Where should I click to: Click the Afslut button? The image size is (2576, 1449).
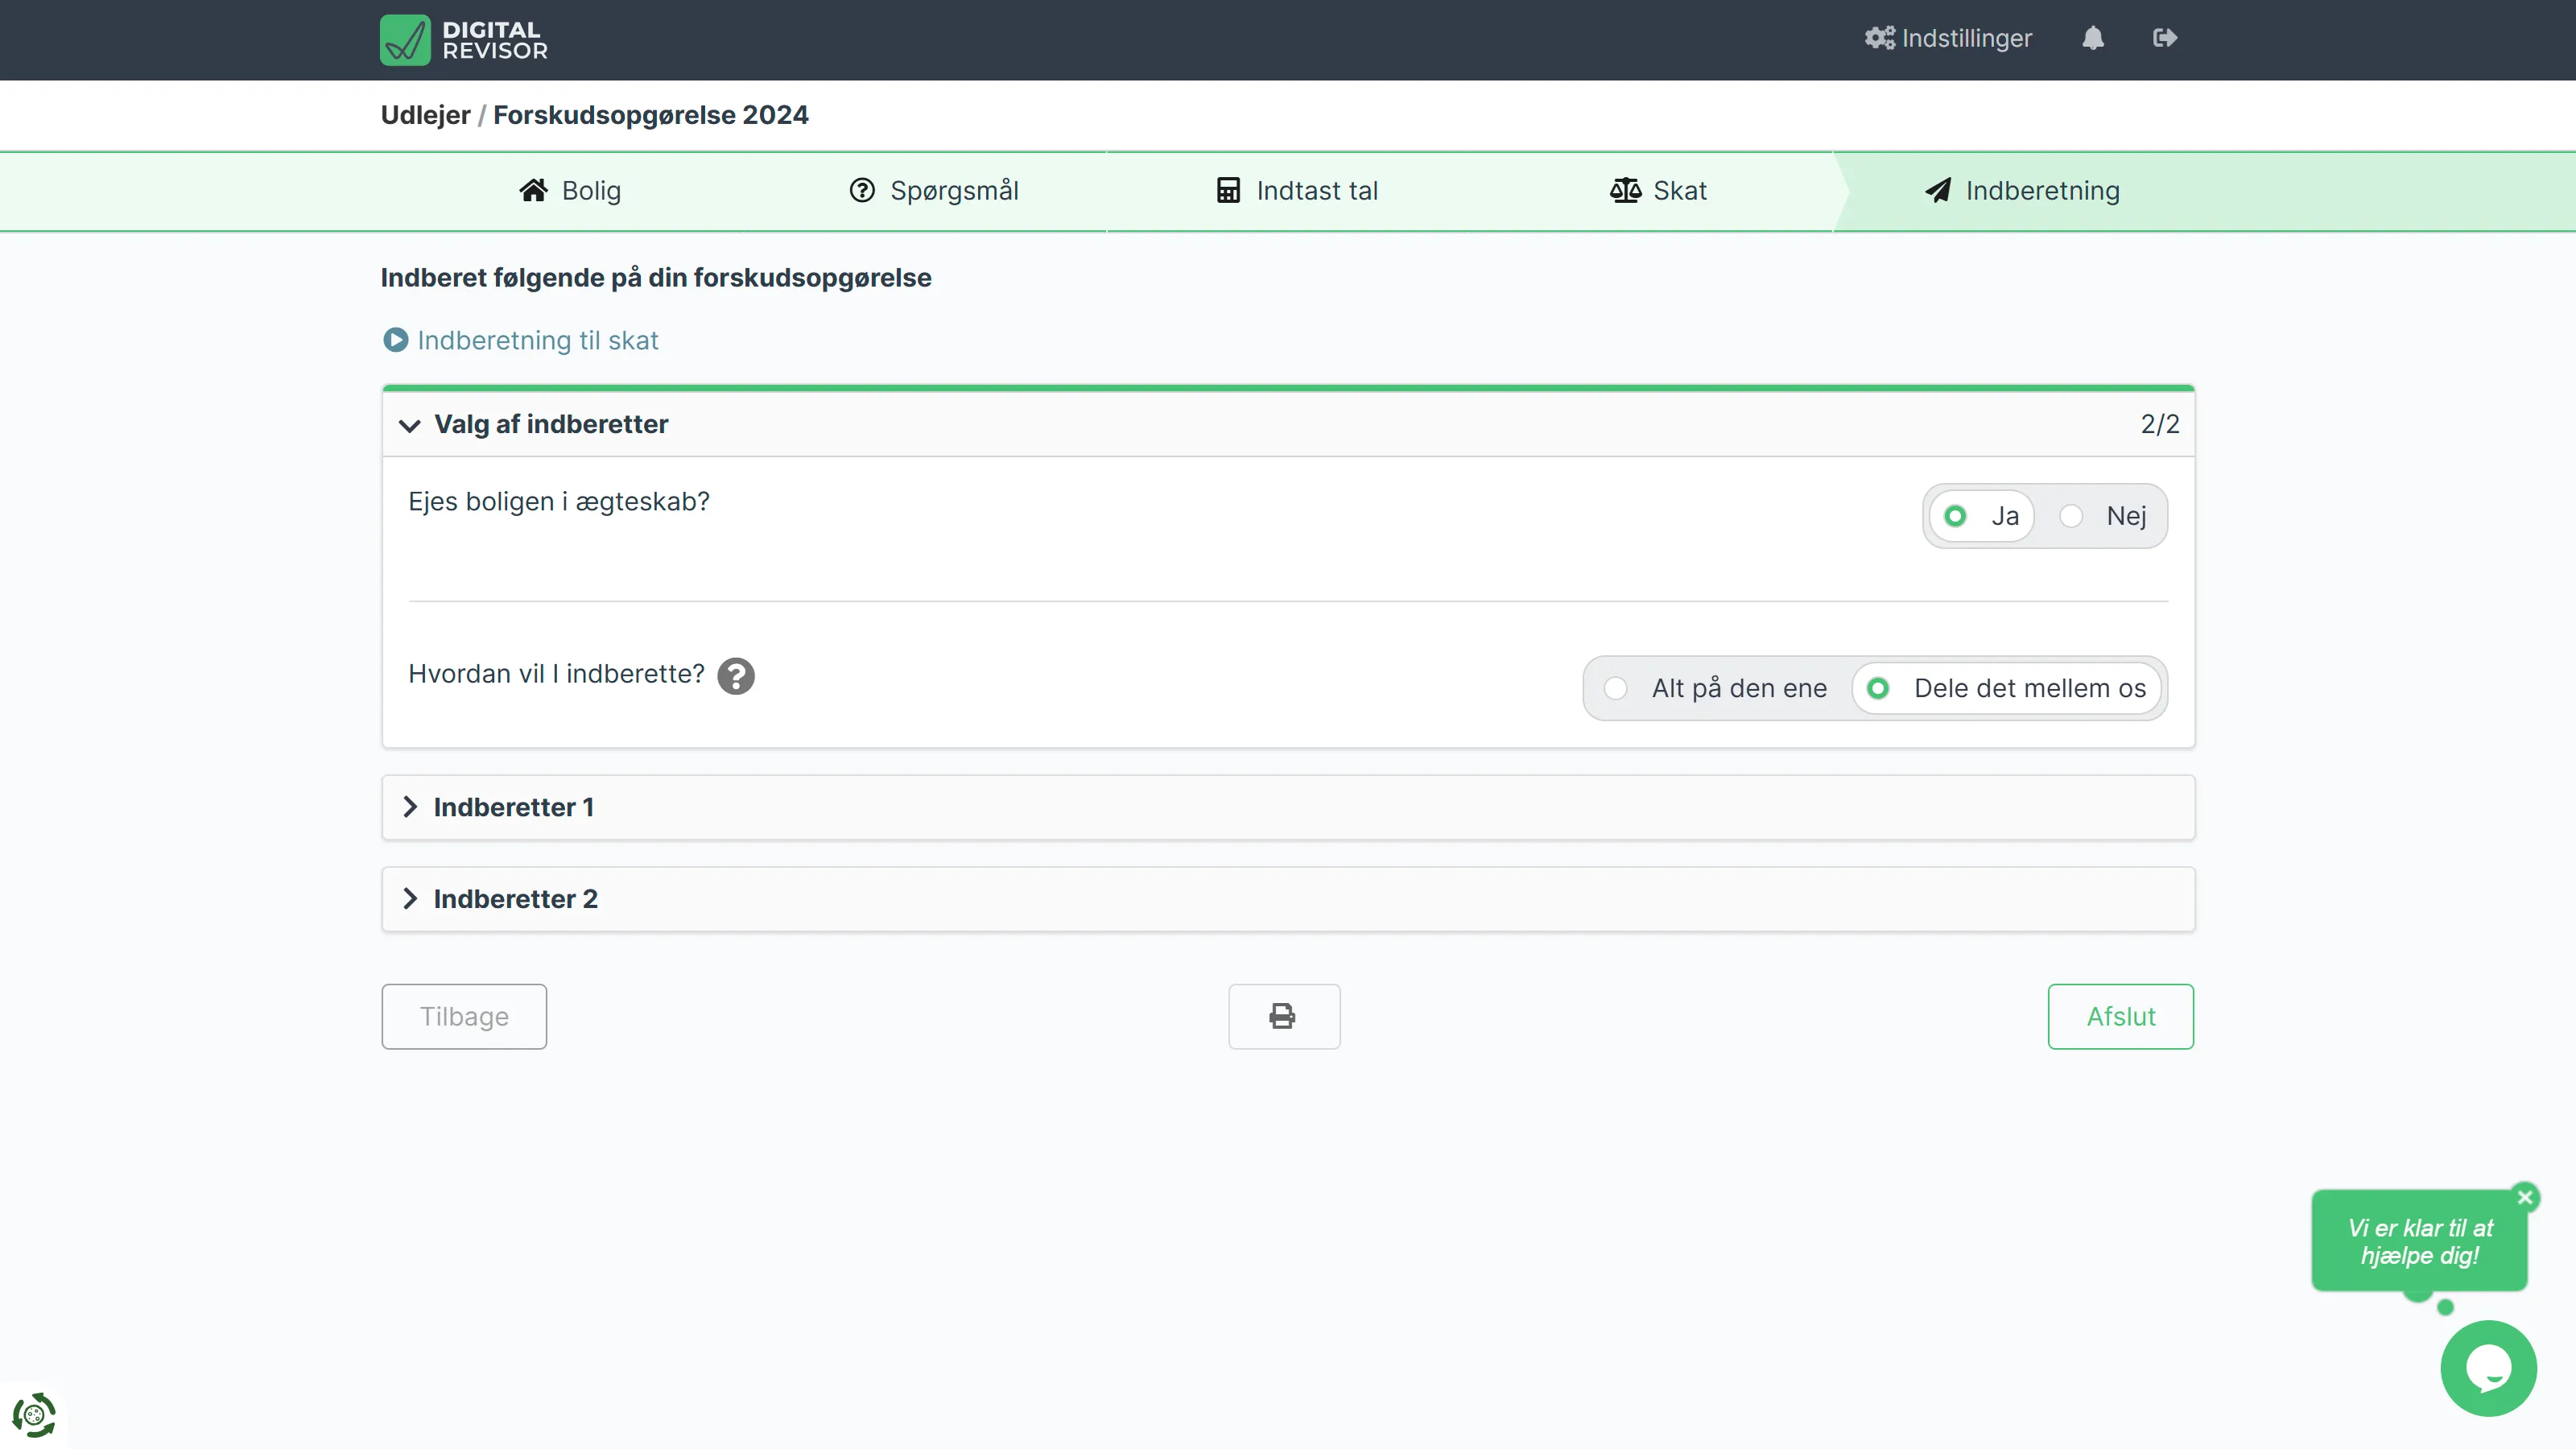pyautogui.click(x=2119, y=1016)
